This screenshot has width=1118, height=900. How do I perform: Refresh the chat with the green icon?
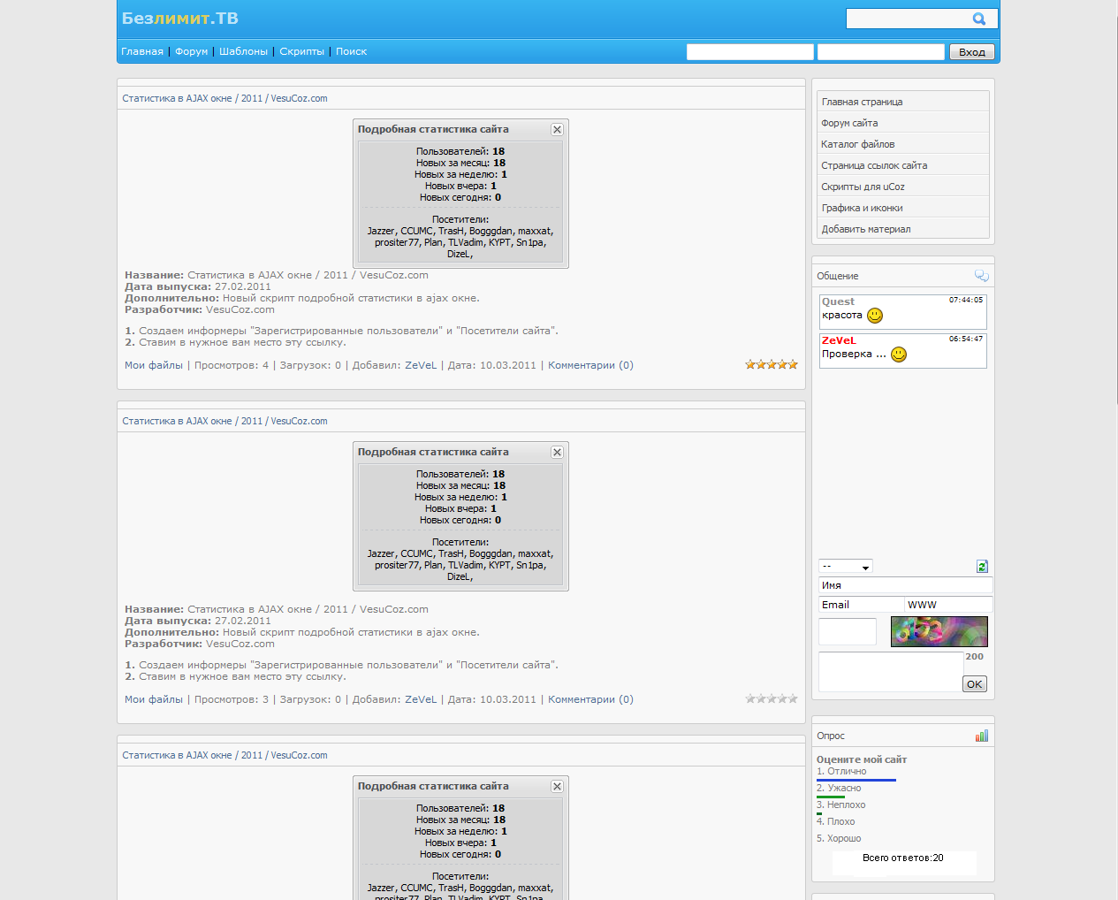click(981, 567)
